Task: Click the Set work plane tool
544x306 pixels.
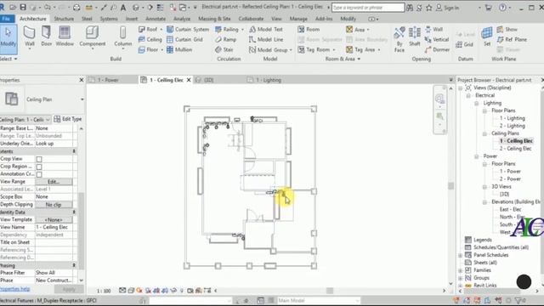Action: tap(487, 37)
